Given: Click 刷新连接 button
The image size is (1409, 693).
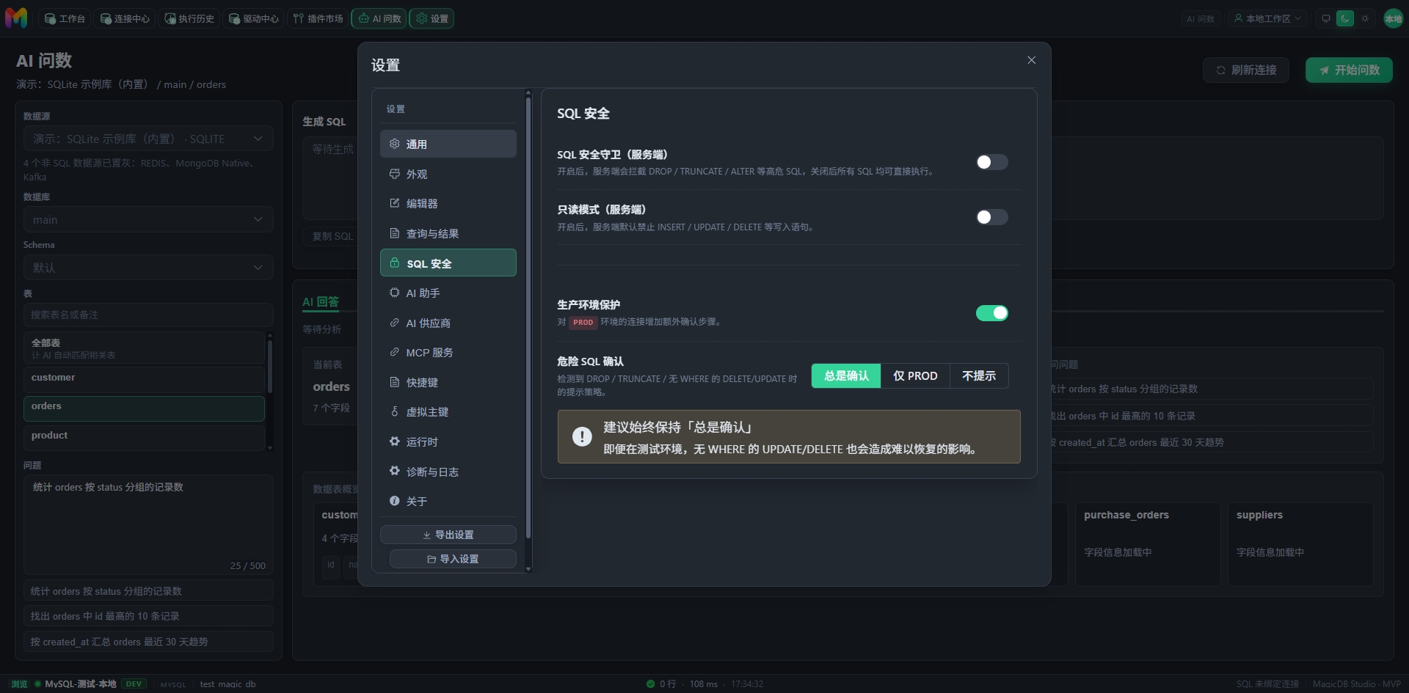Looking at the screenshot, I should pos(1246,70).
